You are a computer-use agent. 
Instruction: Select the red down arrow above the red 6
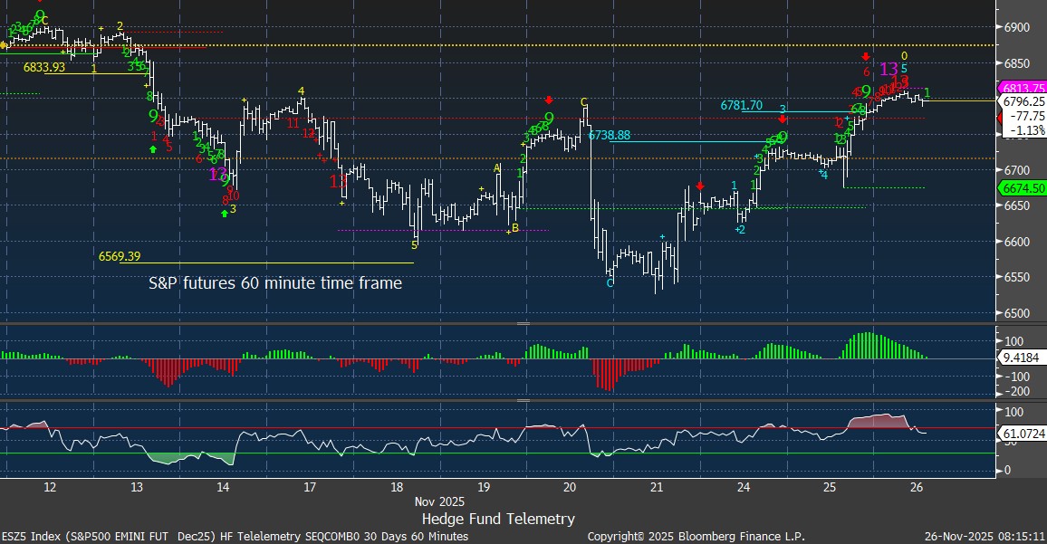[x=867, y=57]
